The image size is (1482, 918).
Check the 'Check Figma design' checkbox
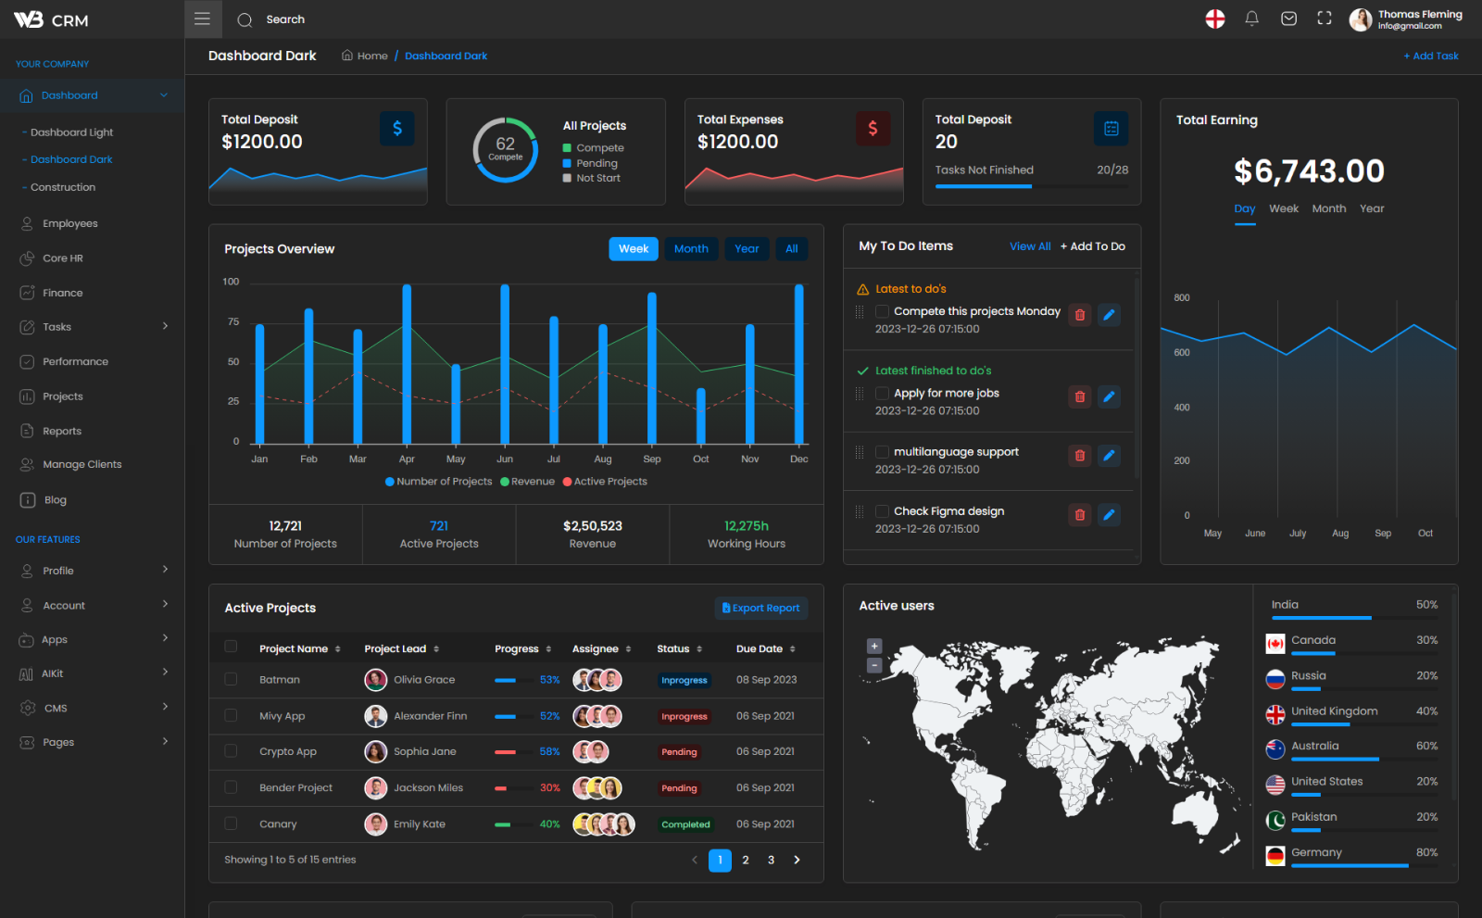pyautogui.click(x=882, y=511)
